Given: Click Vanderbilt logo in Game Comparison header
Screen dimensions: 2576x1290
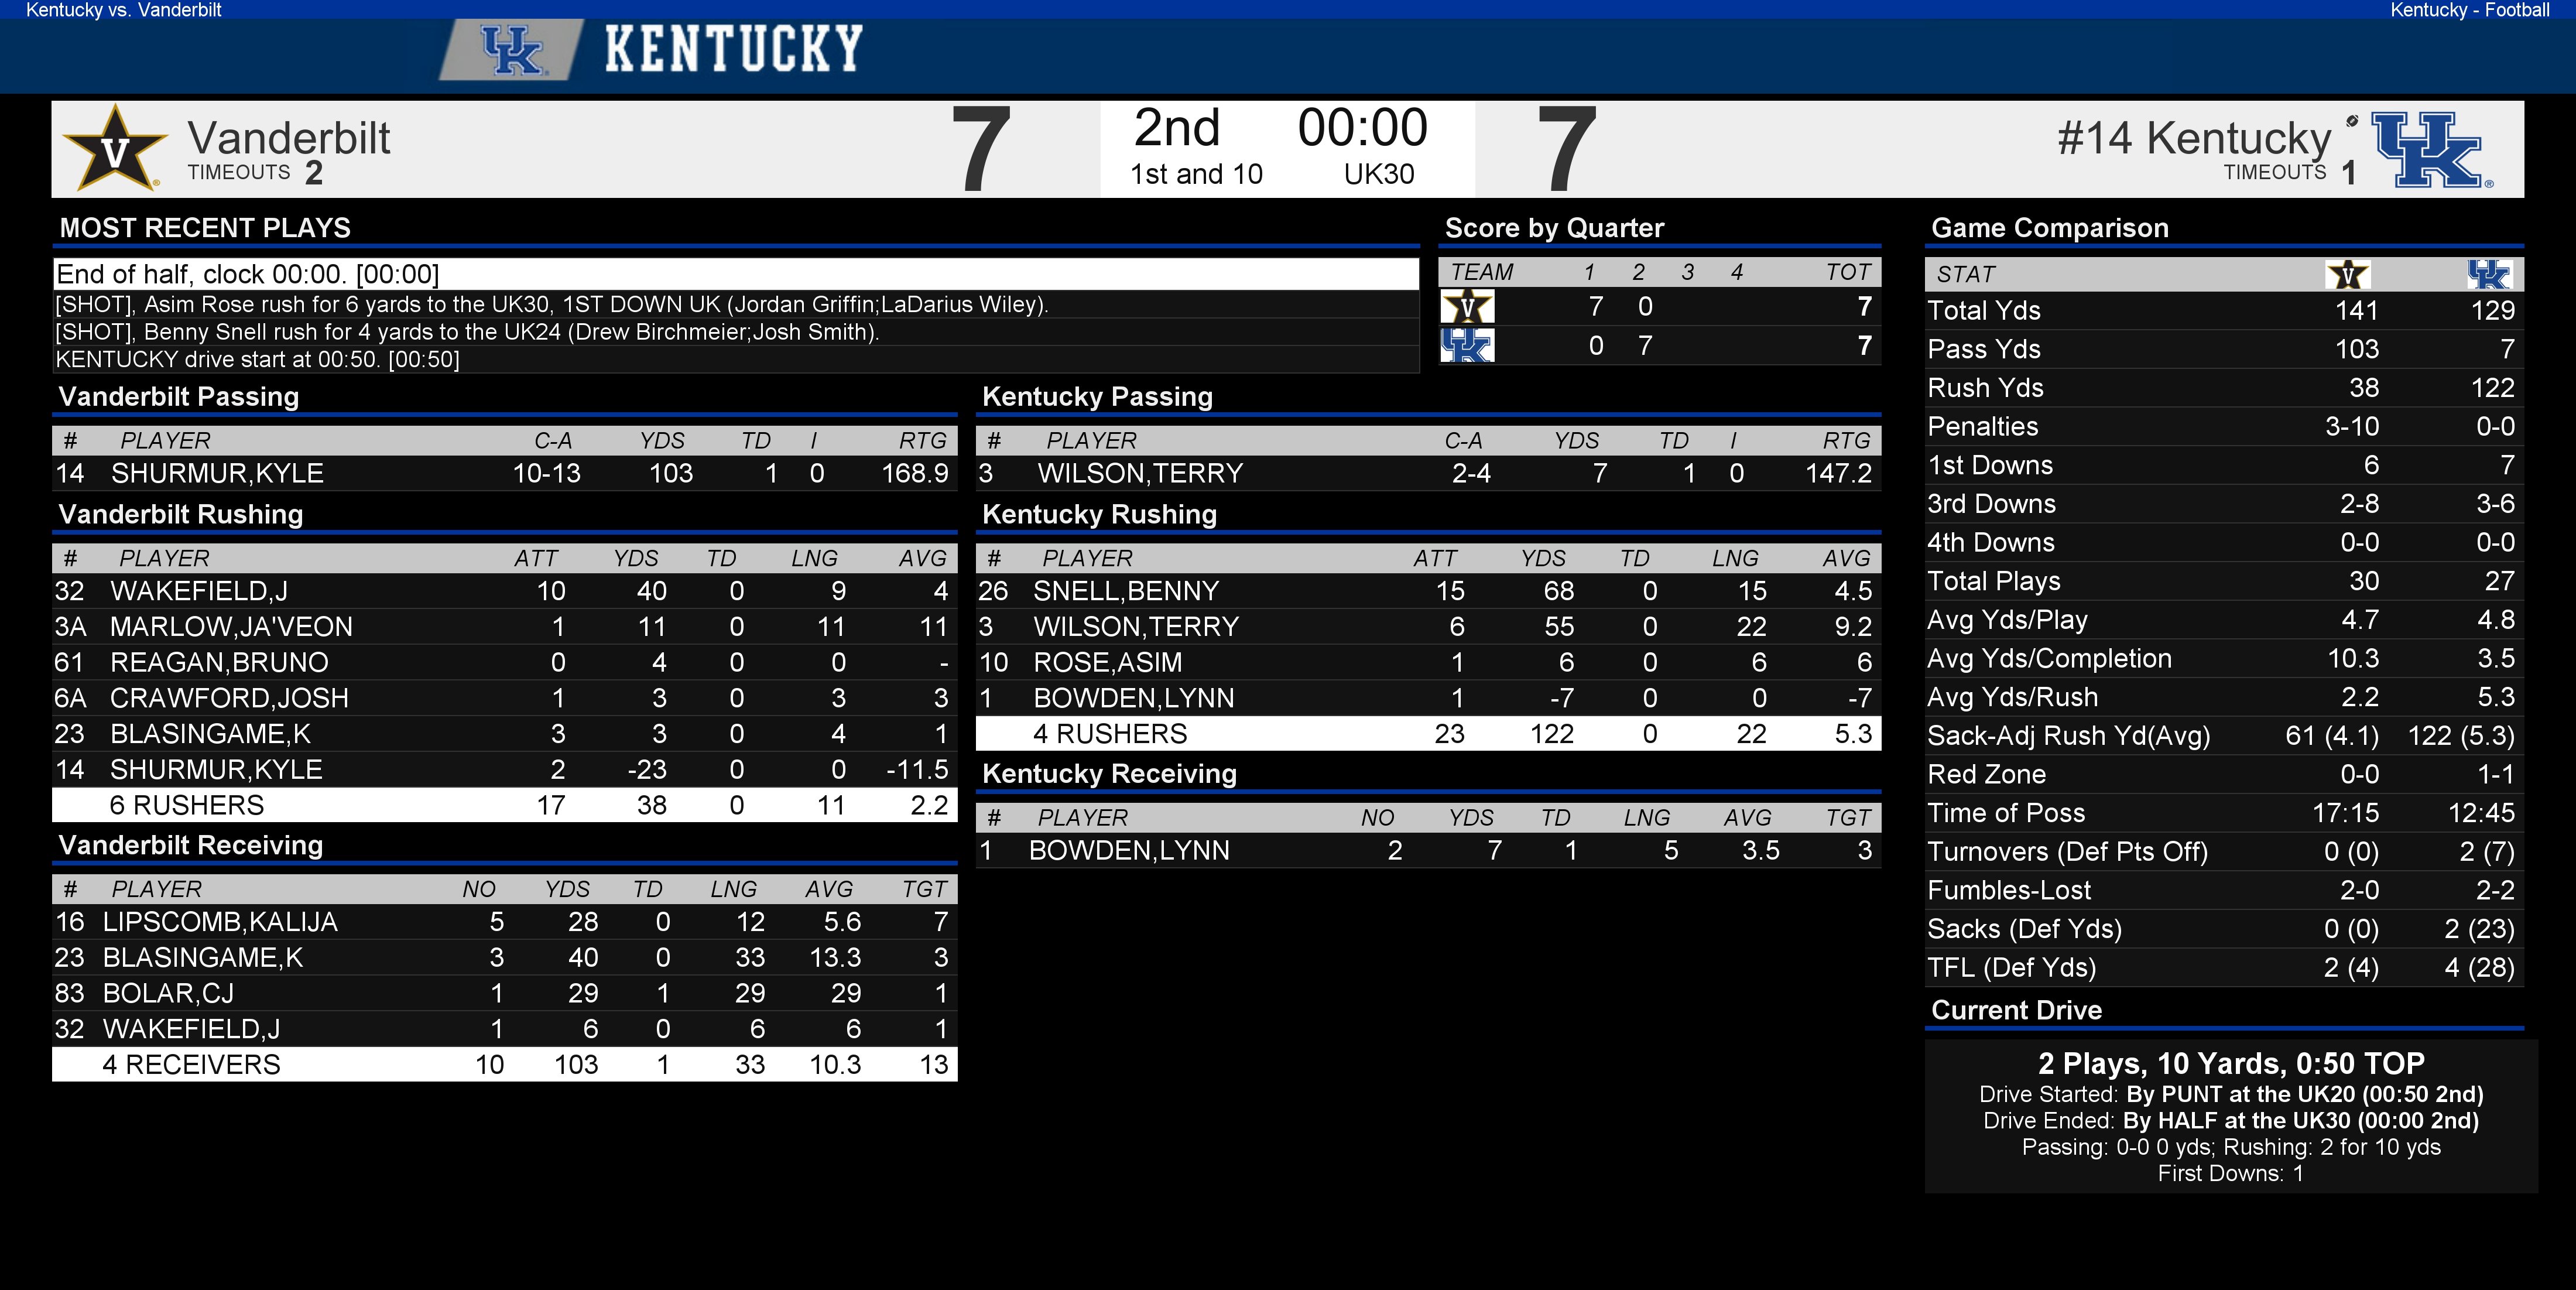Looking at the screenshot, I should pos(2348,274).
